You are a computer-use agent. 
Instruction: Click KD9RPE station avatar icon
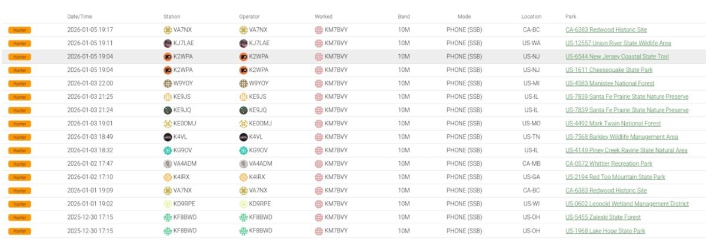(168, 204)
